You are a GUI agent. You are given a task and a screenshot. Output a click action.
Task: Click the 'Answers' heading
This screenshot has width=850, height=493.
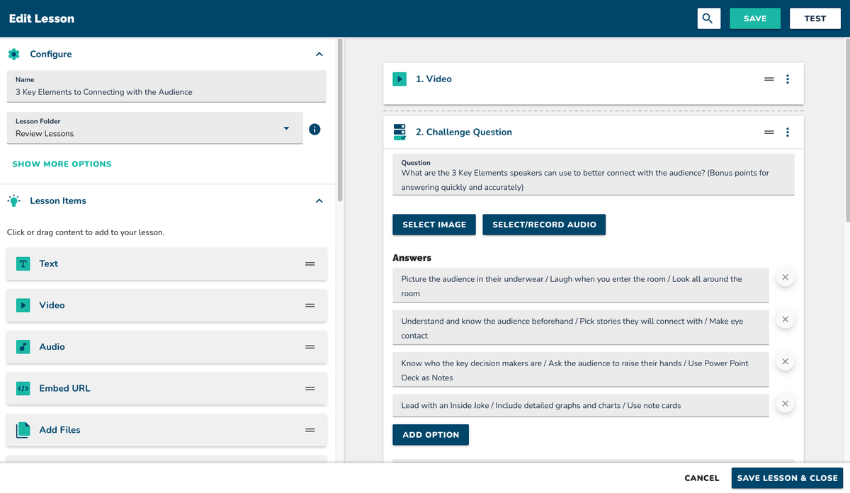click(x=412, y=258)
